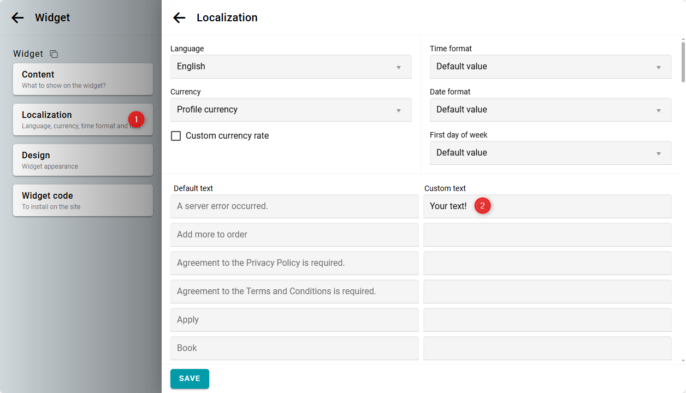The image size is (686, 393).
Task: Click the back arrow beside Widget title
Action: click(x=17, y=17)
